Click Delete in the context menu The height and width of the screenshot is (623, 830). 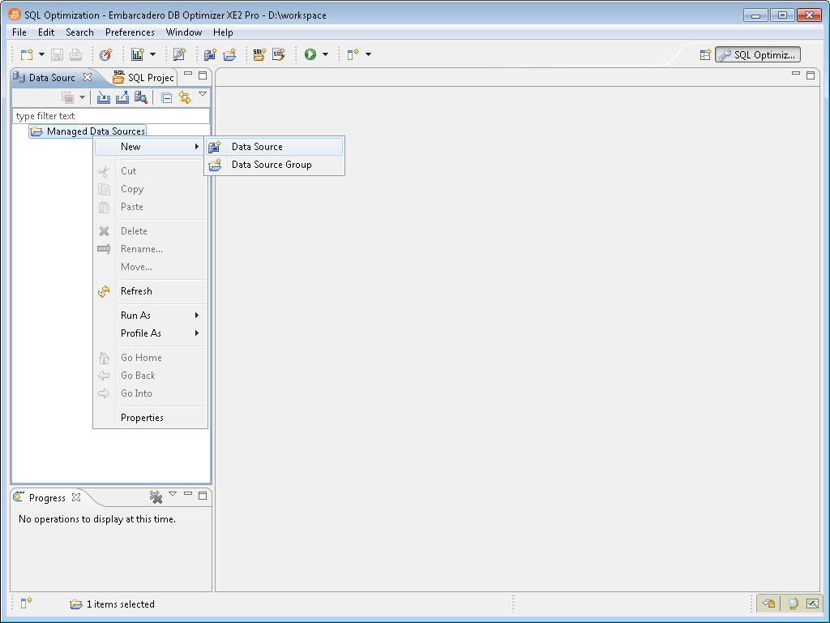pyautogui.click(x=151, y=231)
